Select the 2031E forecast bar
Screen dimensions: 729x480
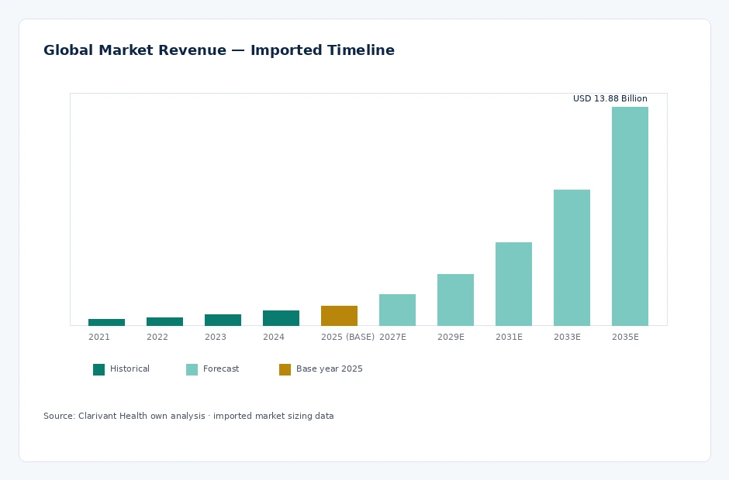pos(513,284)
